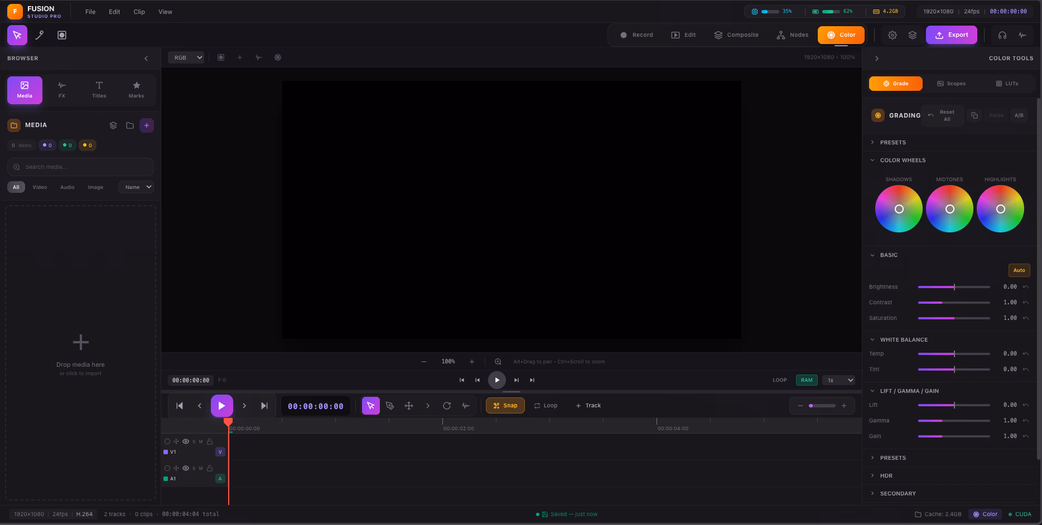This screenshot has height=525, width=1042.
Task: Click the add Track button
Action: click(x=588, y=406)
